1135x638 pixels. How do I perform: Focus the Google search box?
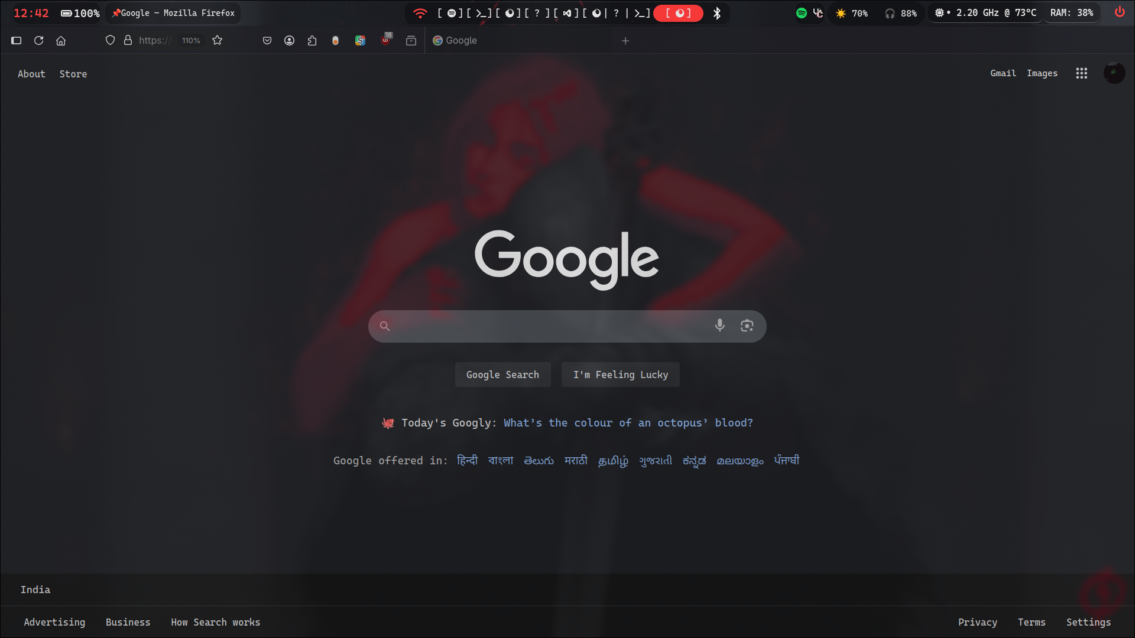pyautogui.click(x=567, y=326)
